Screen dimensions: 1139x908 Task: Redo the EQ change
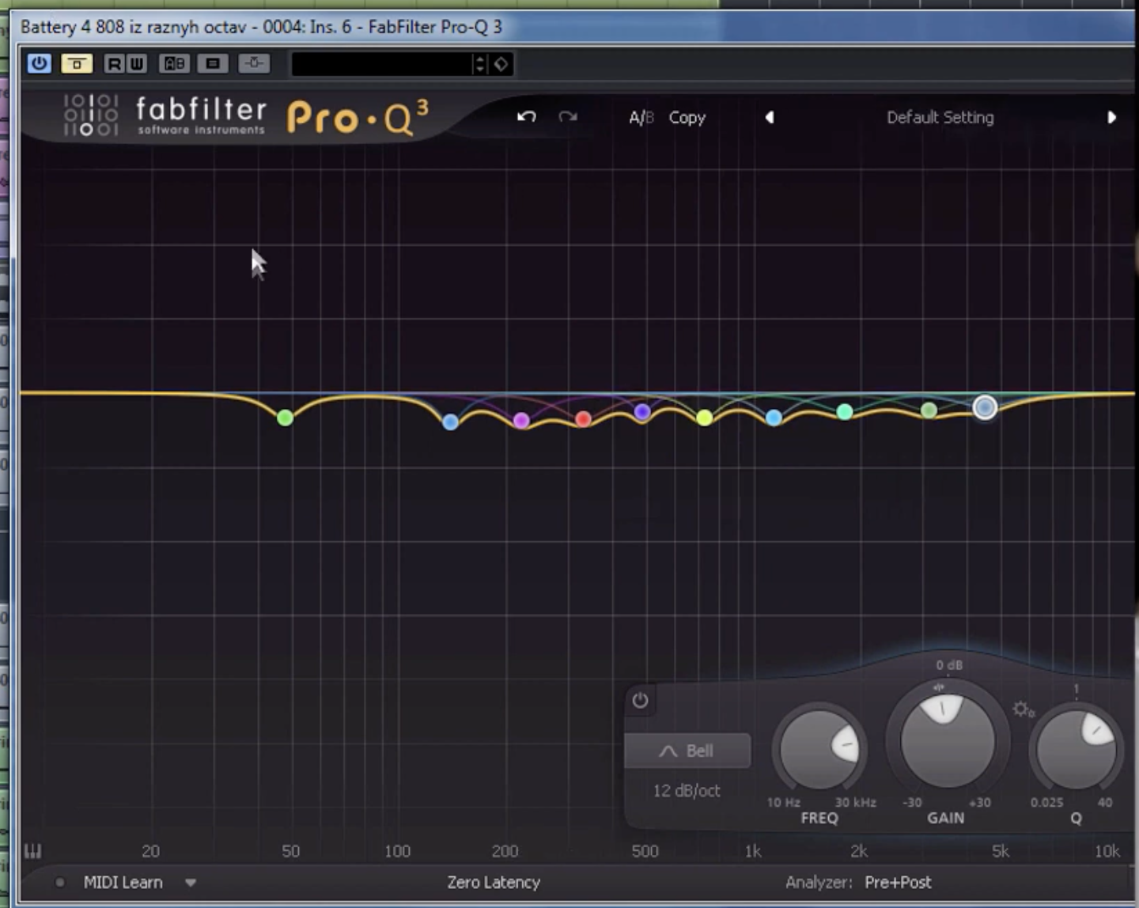568,117
